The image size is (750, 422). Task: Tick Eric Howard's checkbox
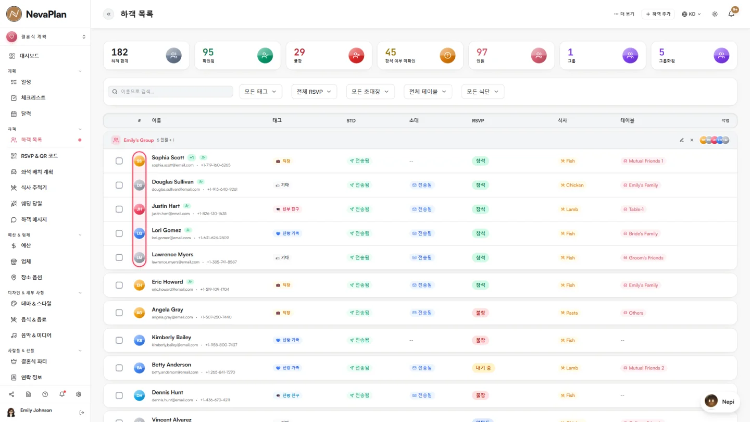pyautogui.click(x=119, y=285)
